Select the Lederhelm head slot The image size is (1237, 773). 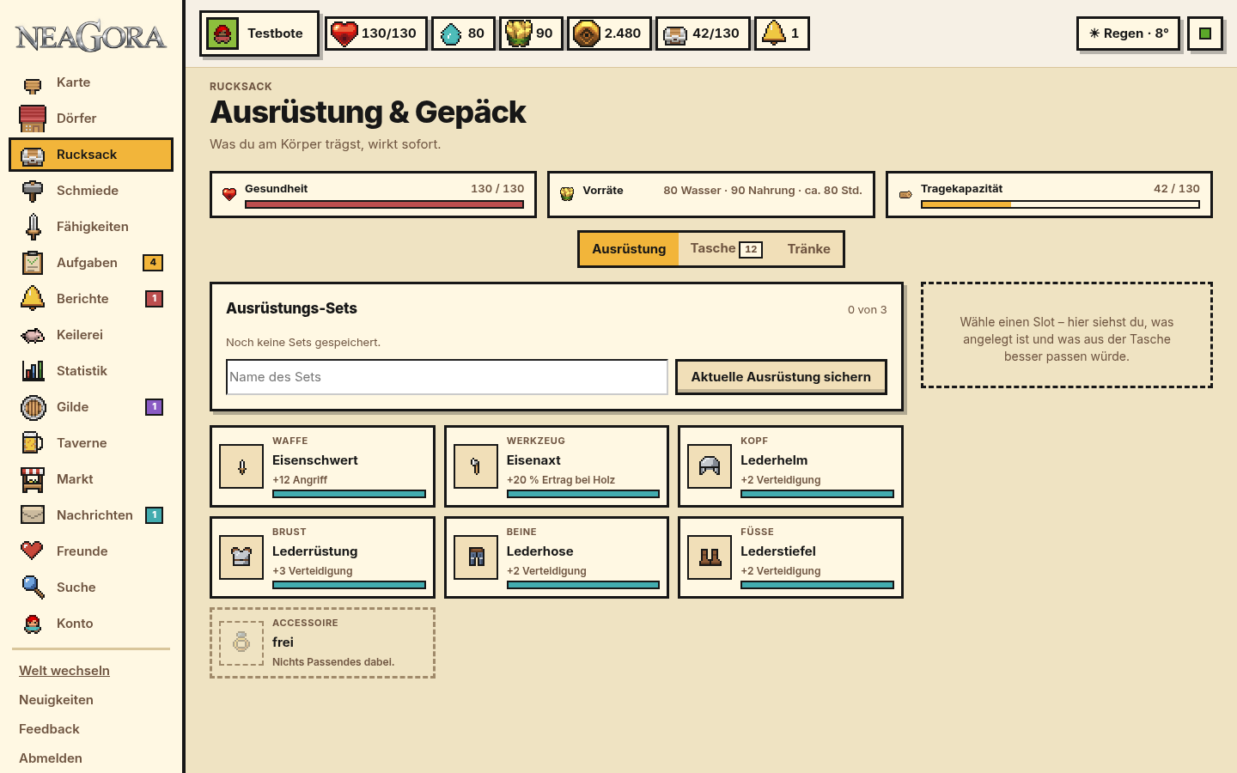(x=790, y=466)
